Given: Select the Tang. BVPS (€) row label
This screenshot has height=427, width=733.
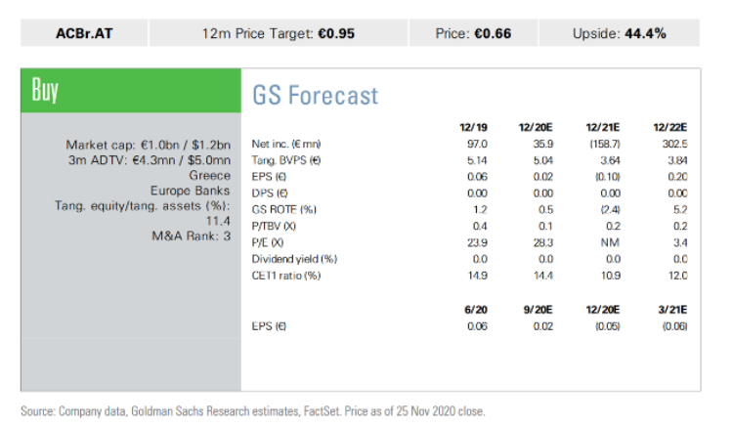Looking at the screenshot, I should 286,160.
